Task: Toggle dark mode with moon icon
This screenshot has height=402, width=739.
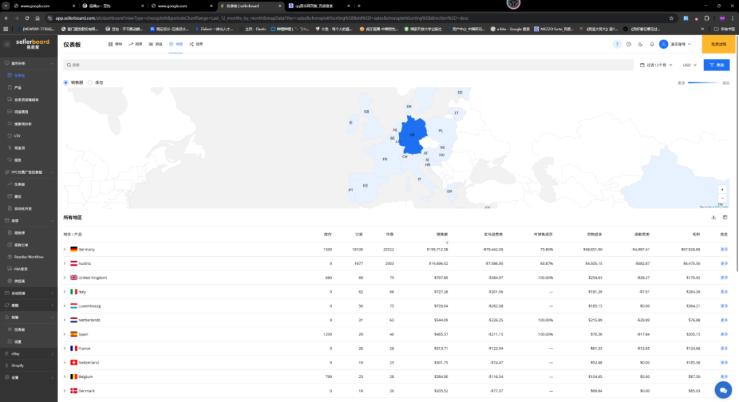Action: (x=640, y=45)
